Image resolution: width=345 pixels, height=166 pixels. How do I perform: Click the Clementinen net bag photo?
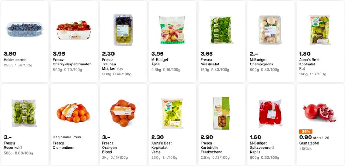point(74,113)
